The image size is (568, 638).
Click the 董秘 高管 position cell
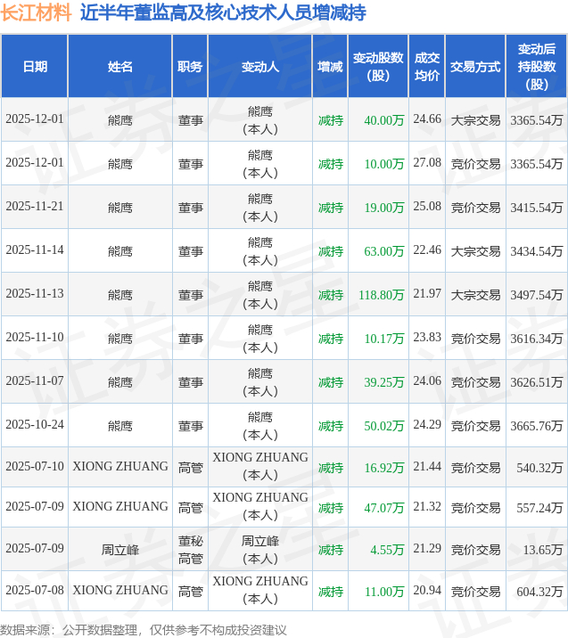point(190,550)
